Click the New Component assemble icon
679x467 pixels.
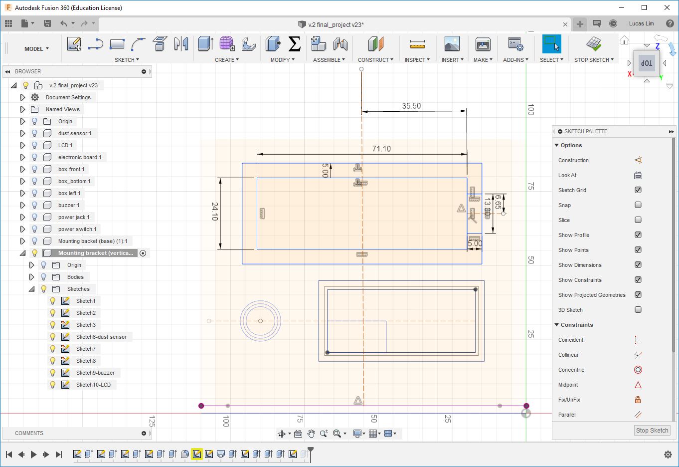coord(319,44)
